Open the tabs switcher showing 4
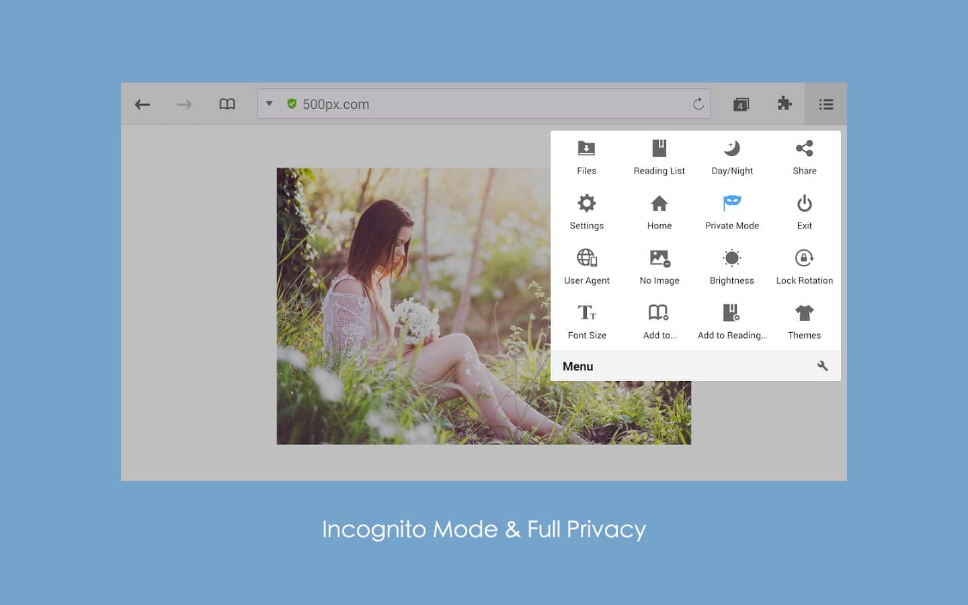 (x=741, y=104)
